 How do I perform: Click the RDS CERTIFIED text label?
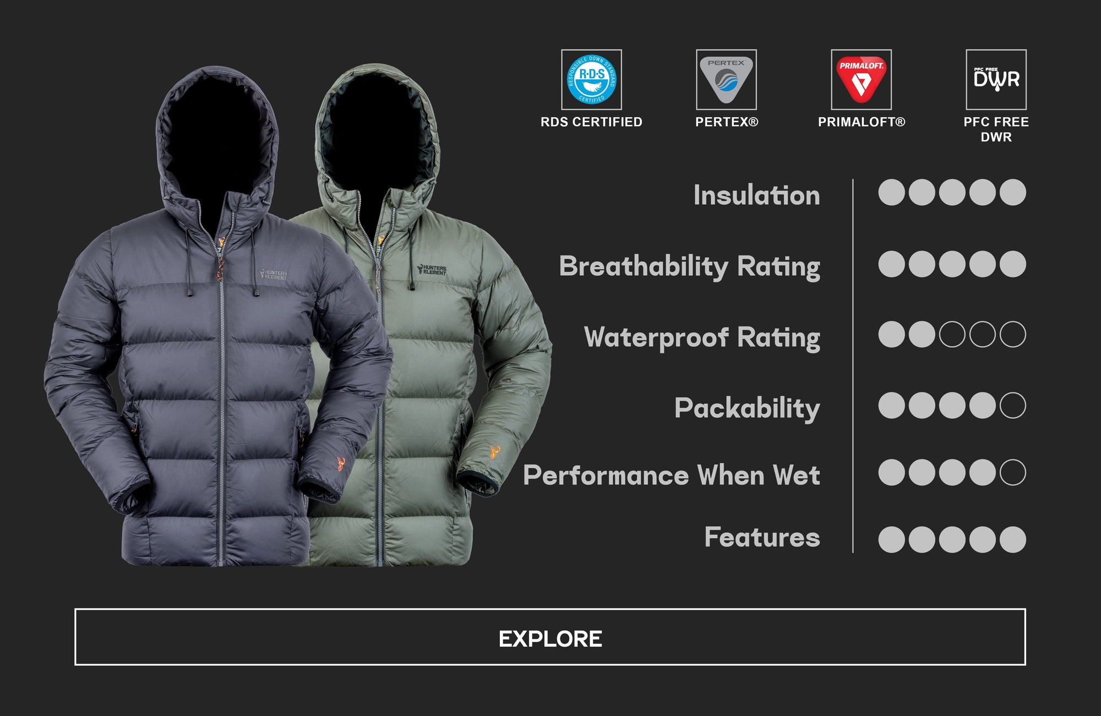[x=591, y=122]
